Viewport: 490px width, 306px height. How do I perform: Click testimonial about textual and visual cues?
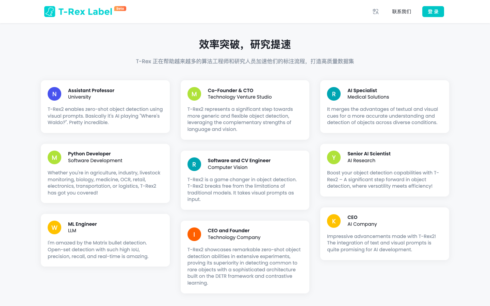(x=382, y=116)
